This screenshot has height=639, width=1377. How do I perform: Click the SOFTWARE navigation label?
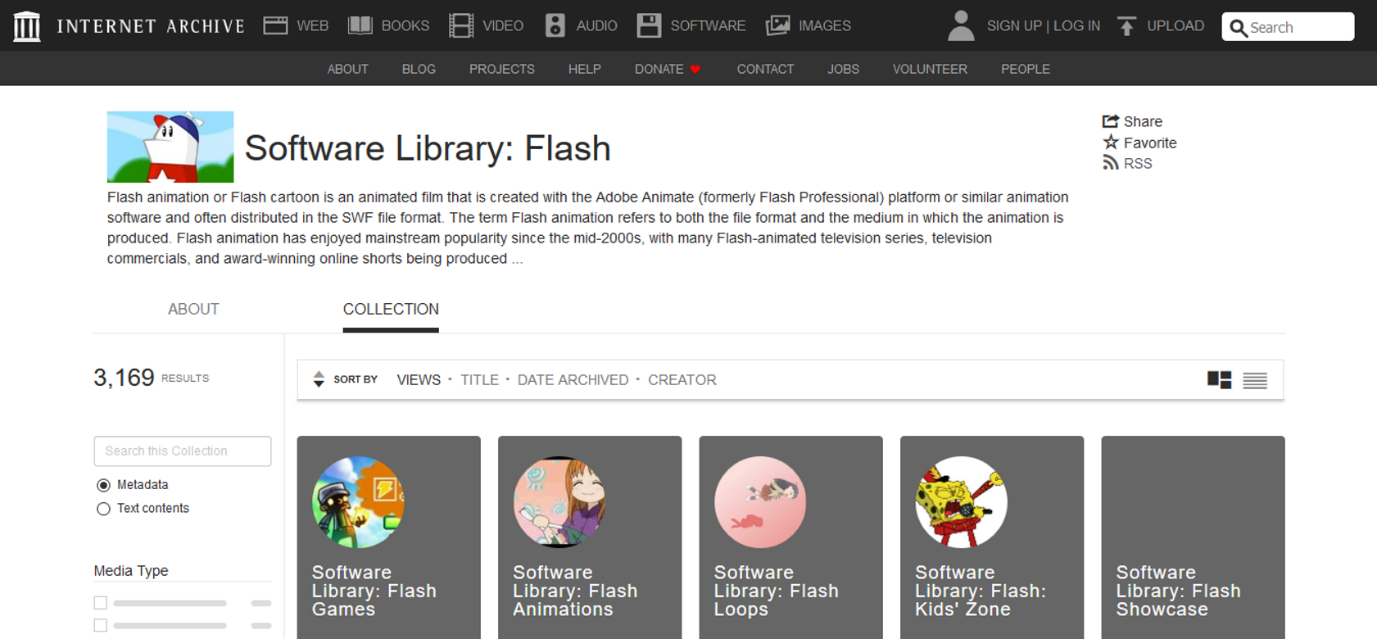708,25
